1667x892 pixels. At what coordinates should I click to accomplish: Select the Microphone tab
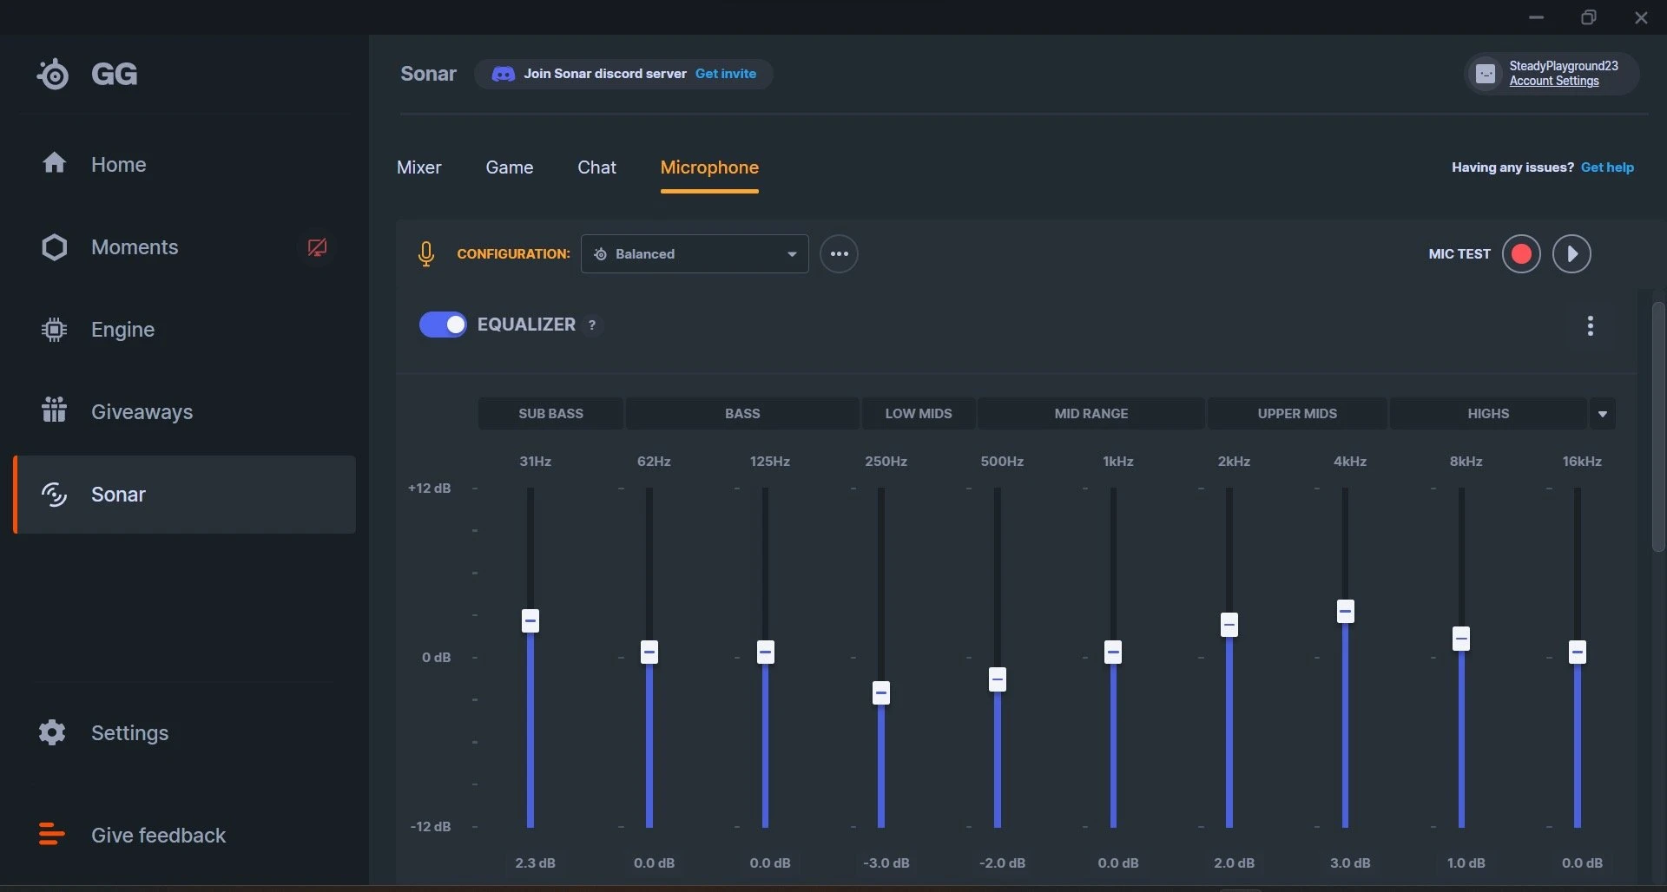click(709, 167)
